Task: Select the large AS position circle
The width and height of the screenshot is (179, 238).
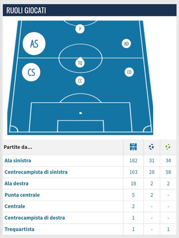Action: coord(34,44)
